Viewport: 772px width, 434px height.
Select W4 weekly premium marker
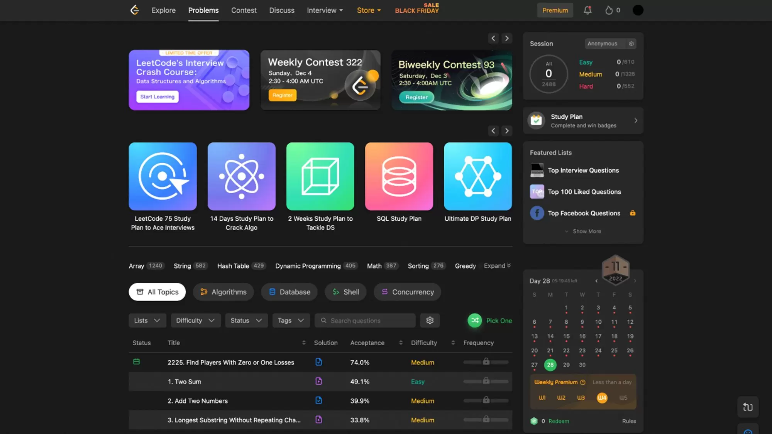pos(602,398)
